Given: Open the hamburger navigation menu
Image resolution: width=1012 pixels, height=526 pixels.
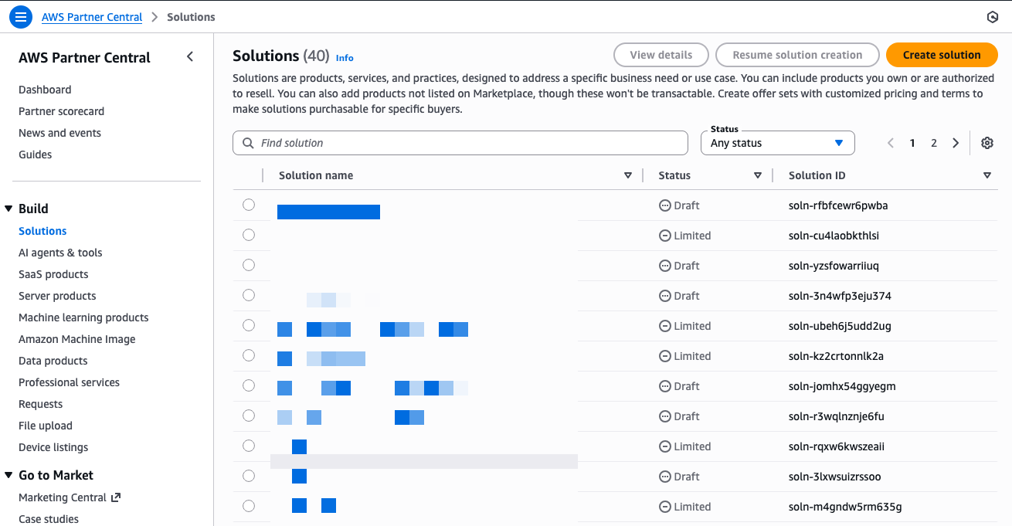Looking at the screenshot, I should click(x=21, y=17).
